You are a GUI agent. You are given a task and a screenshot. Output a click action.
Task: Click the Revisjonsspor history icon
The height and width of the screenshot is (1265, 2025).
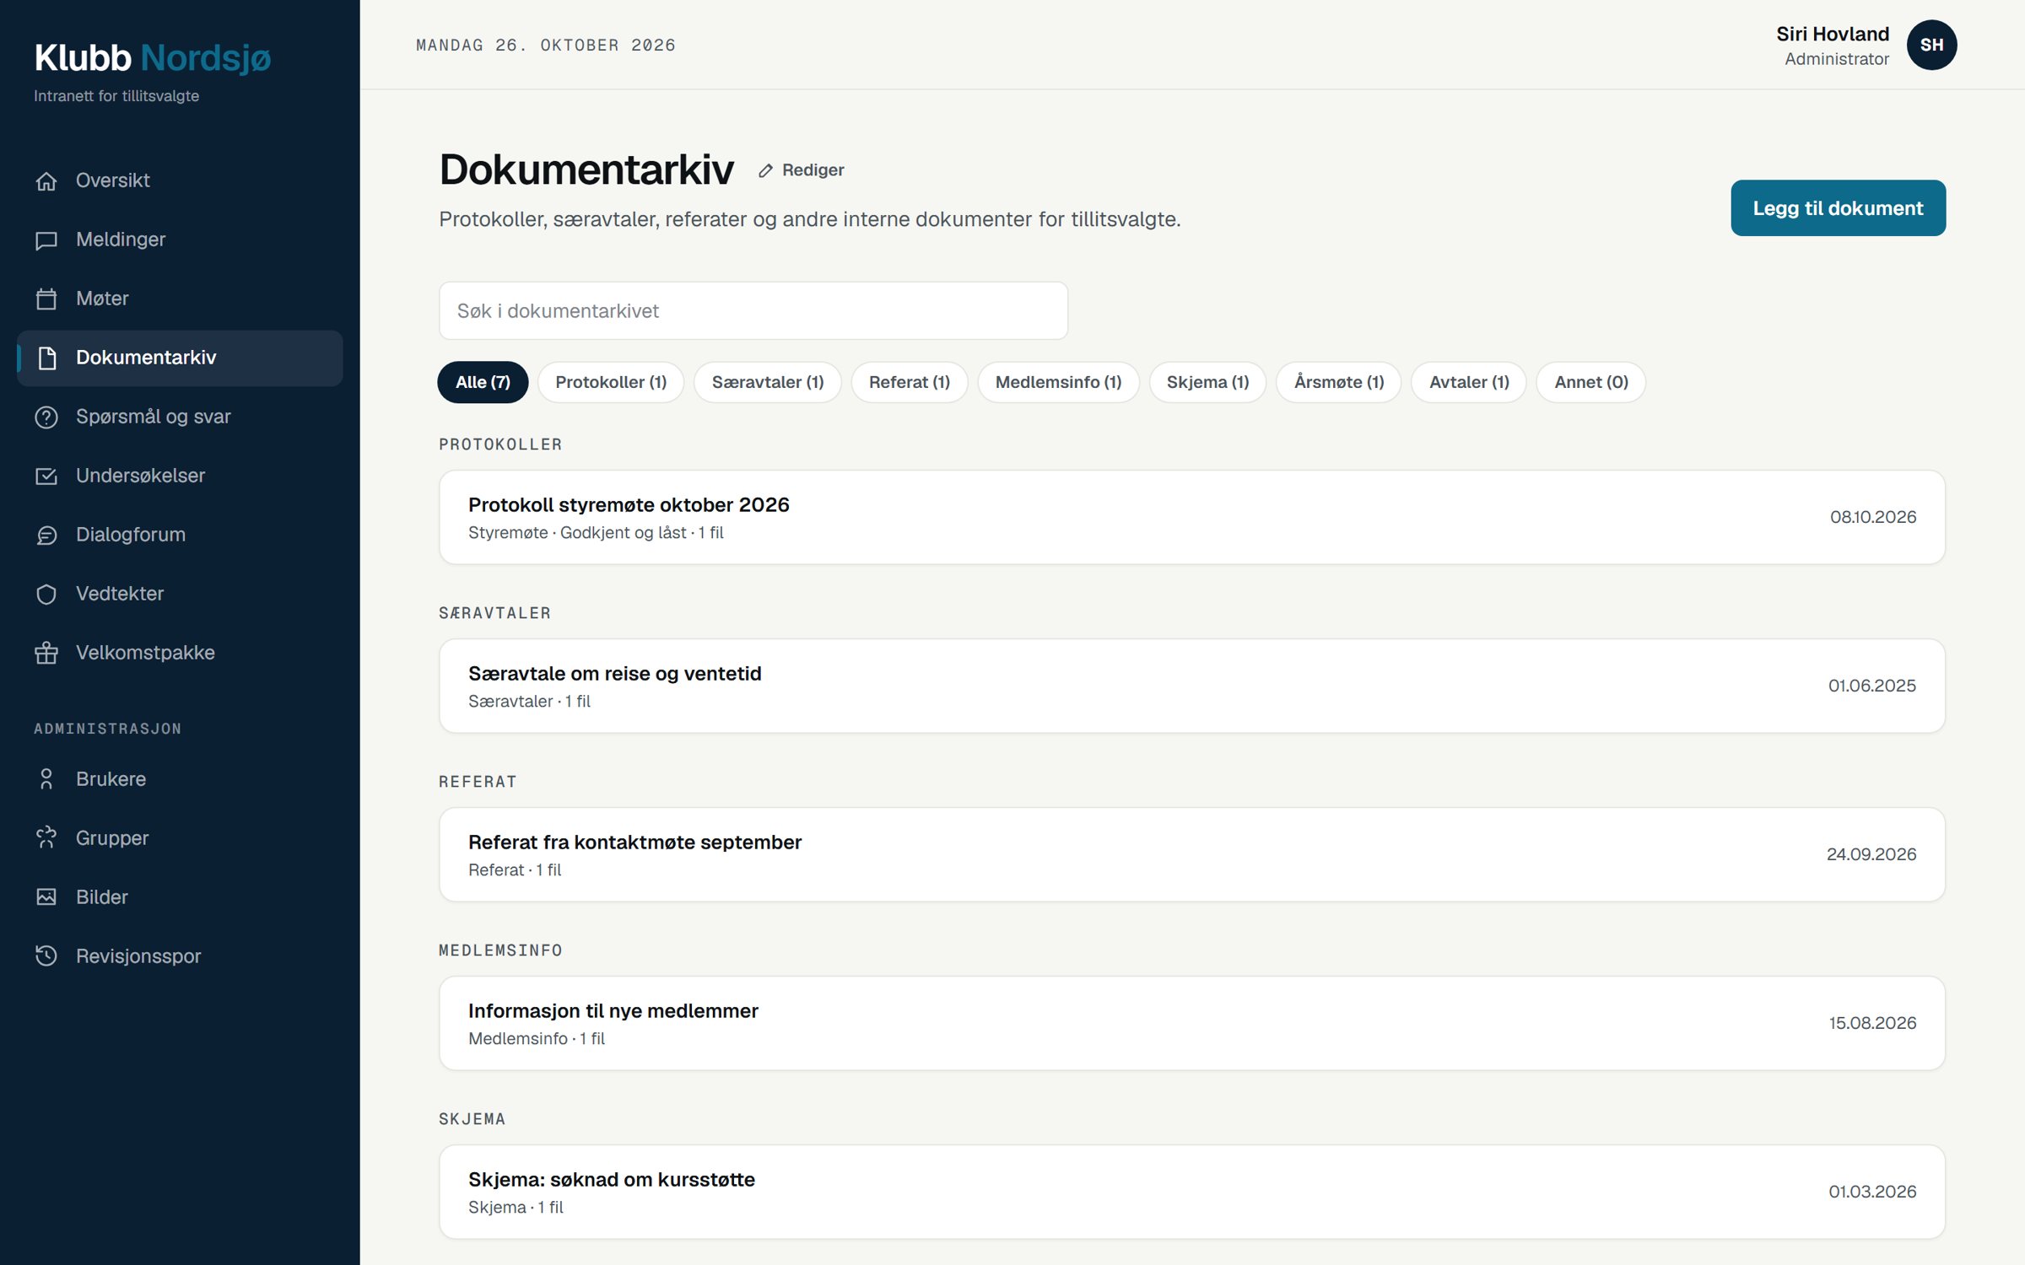tap(46, 956)
